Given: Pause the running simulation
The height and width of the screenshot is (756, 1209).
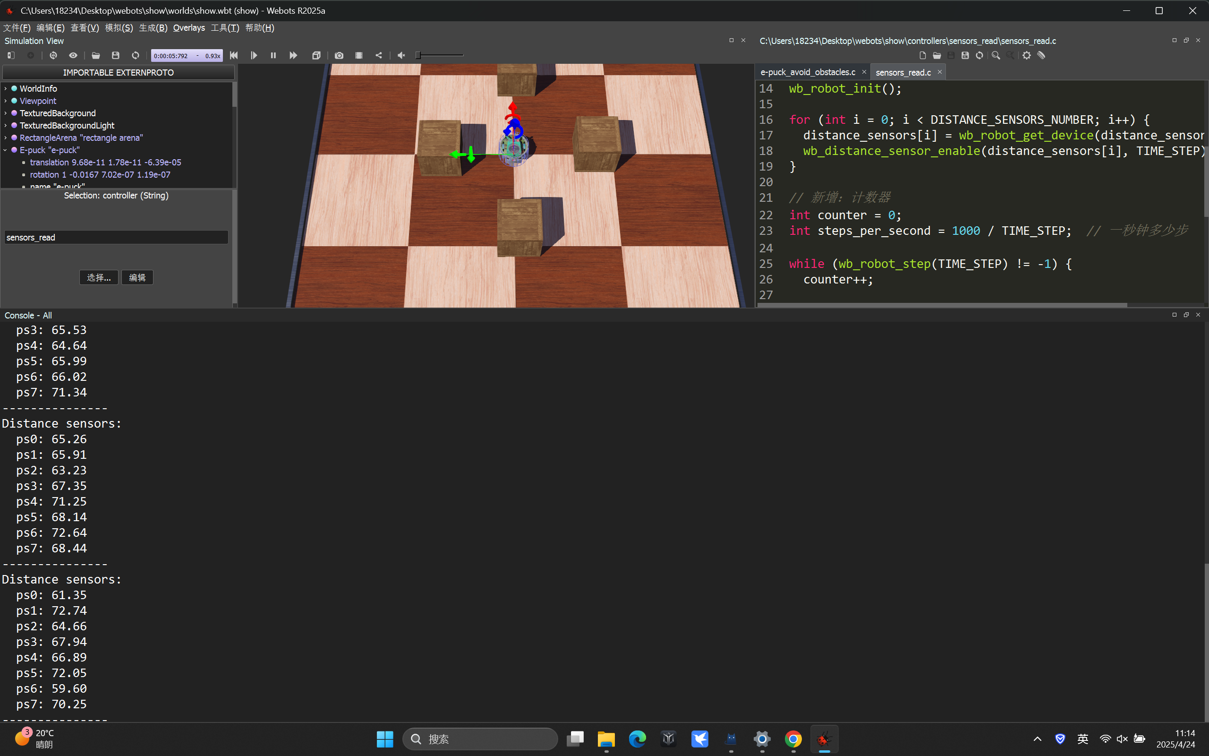Looking at the screenshot, I should coord(273,55).
